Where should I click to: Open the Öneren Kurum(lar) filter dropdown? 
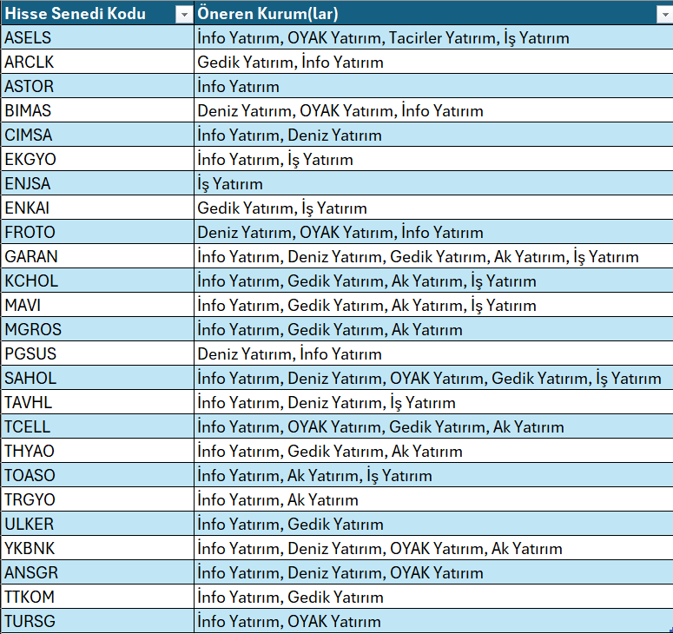coord(665,15)
